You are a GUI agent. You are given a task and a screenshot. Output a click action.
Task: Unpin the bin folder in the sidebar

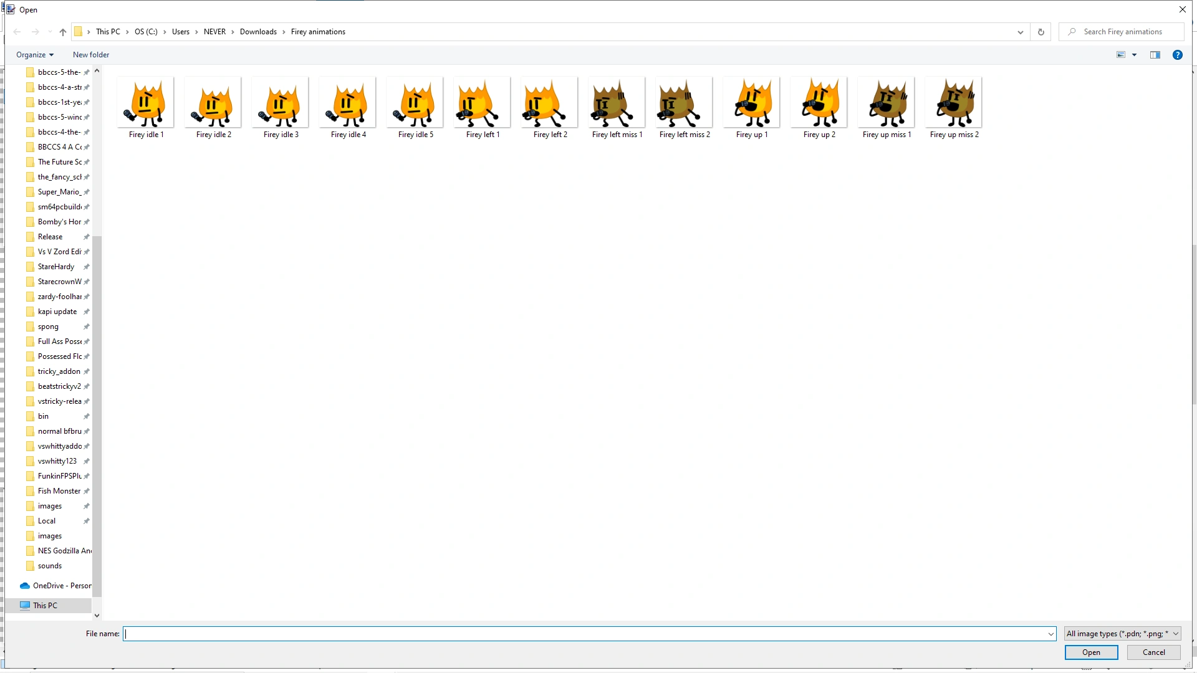point(86,416)
